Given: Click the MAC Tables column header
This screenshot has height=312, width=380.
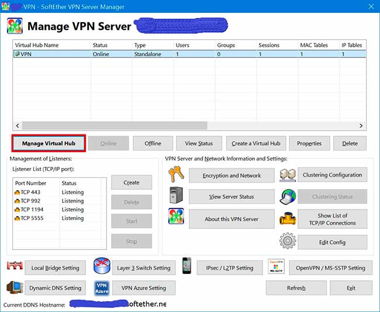Looking at the screenshot, I should [x=319, y=45].
